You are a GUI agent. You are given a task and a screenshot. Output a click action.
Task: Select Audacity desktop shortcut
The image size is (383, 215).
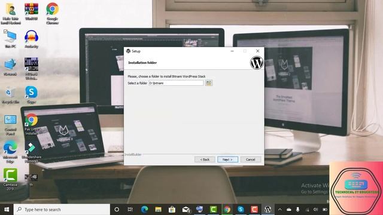pos(31,39)
